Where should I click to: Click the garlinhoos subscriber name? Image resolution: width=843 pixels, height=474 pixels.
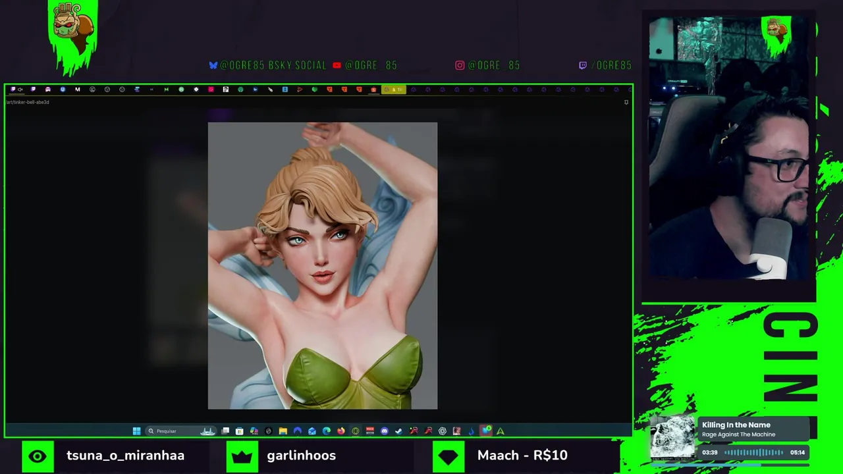point(302,455)
